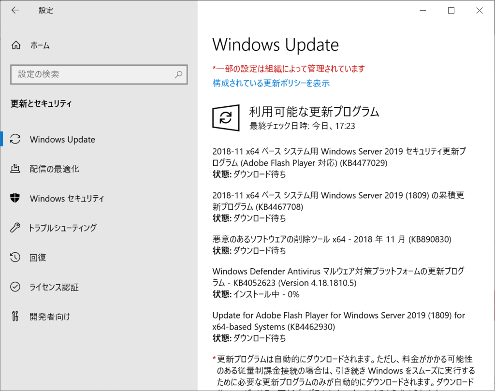
Task: Click the ライセンス認証 checkmark icon
Action: click(x=15, y=287)
